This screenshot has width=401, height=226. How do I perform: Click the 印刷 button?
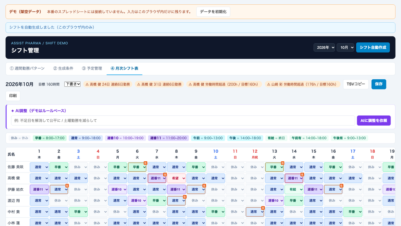pos(13,96)
